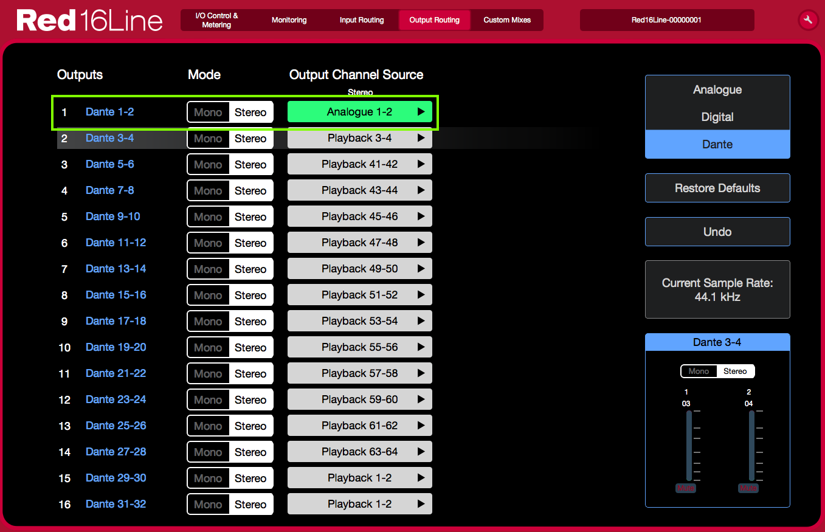825x532 pixels.
Task: Open the Playback 43-44 source dropdown
Action: [360, 190]
